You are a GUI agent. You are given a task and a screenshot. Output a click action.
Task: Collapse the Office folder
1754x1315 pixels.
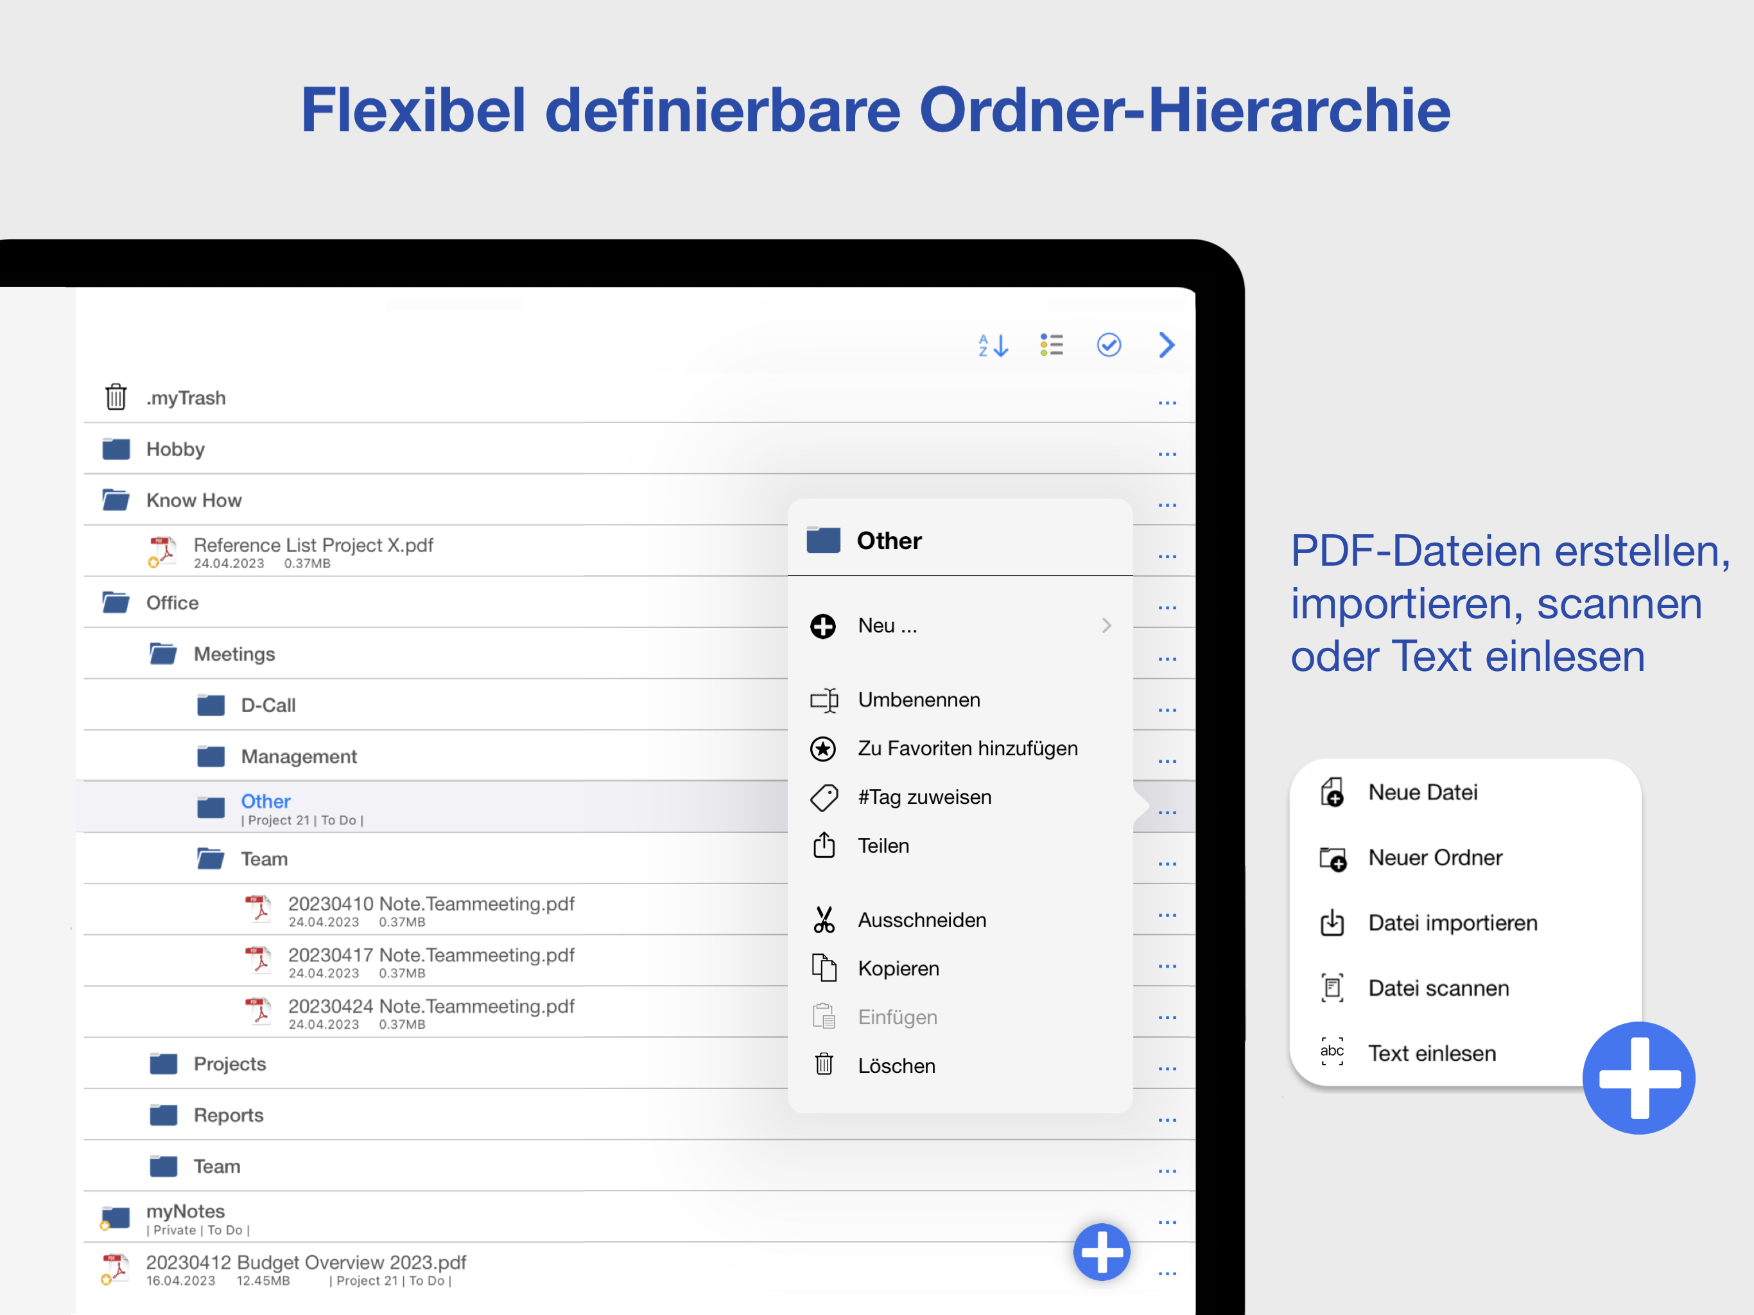(x=116, y=602)
